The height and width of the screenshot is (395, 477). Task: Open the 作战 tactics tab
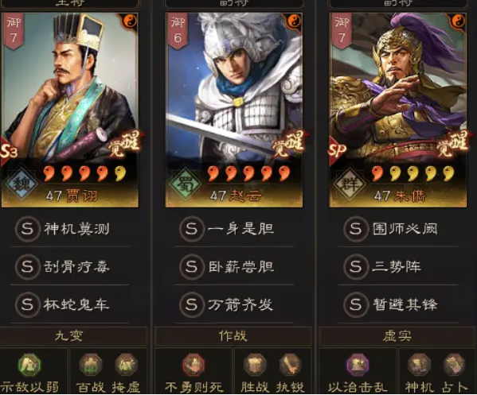tap(233, 336)
